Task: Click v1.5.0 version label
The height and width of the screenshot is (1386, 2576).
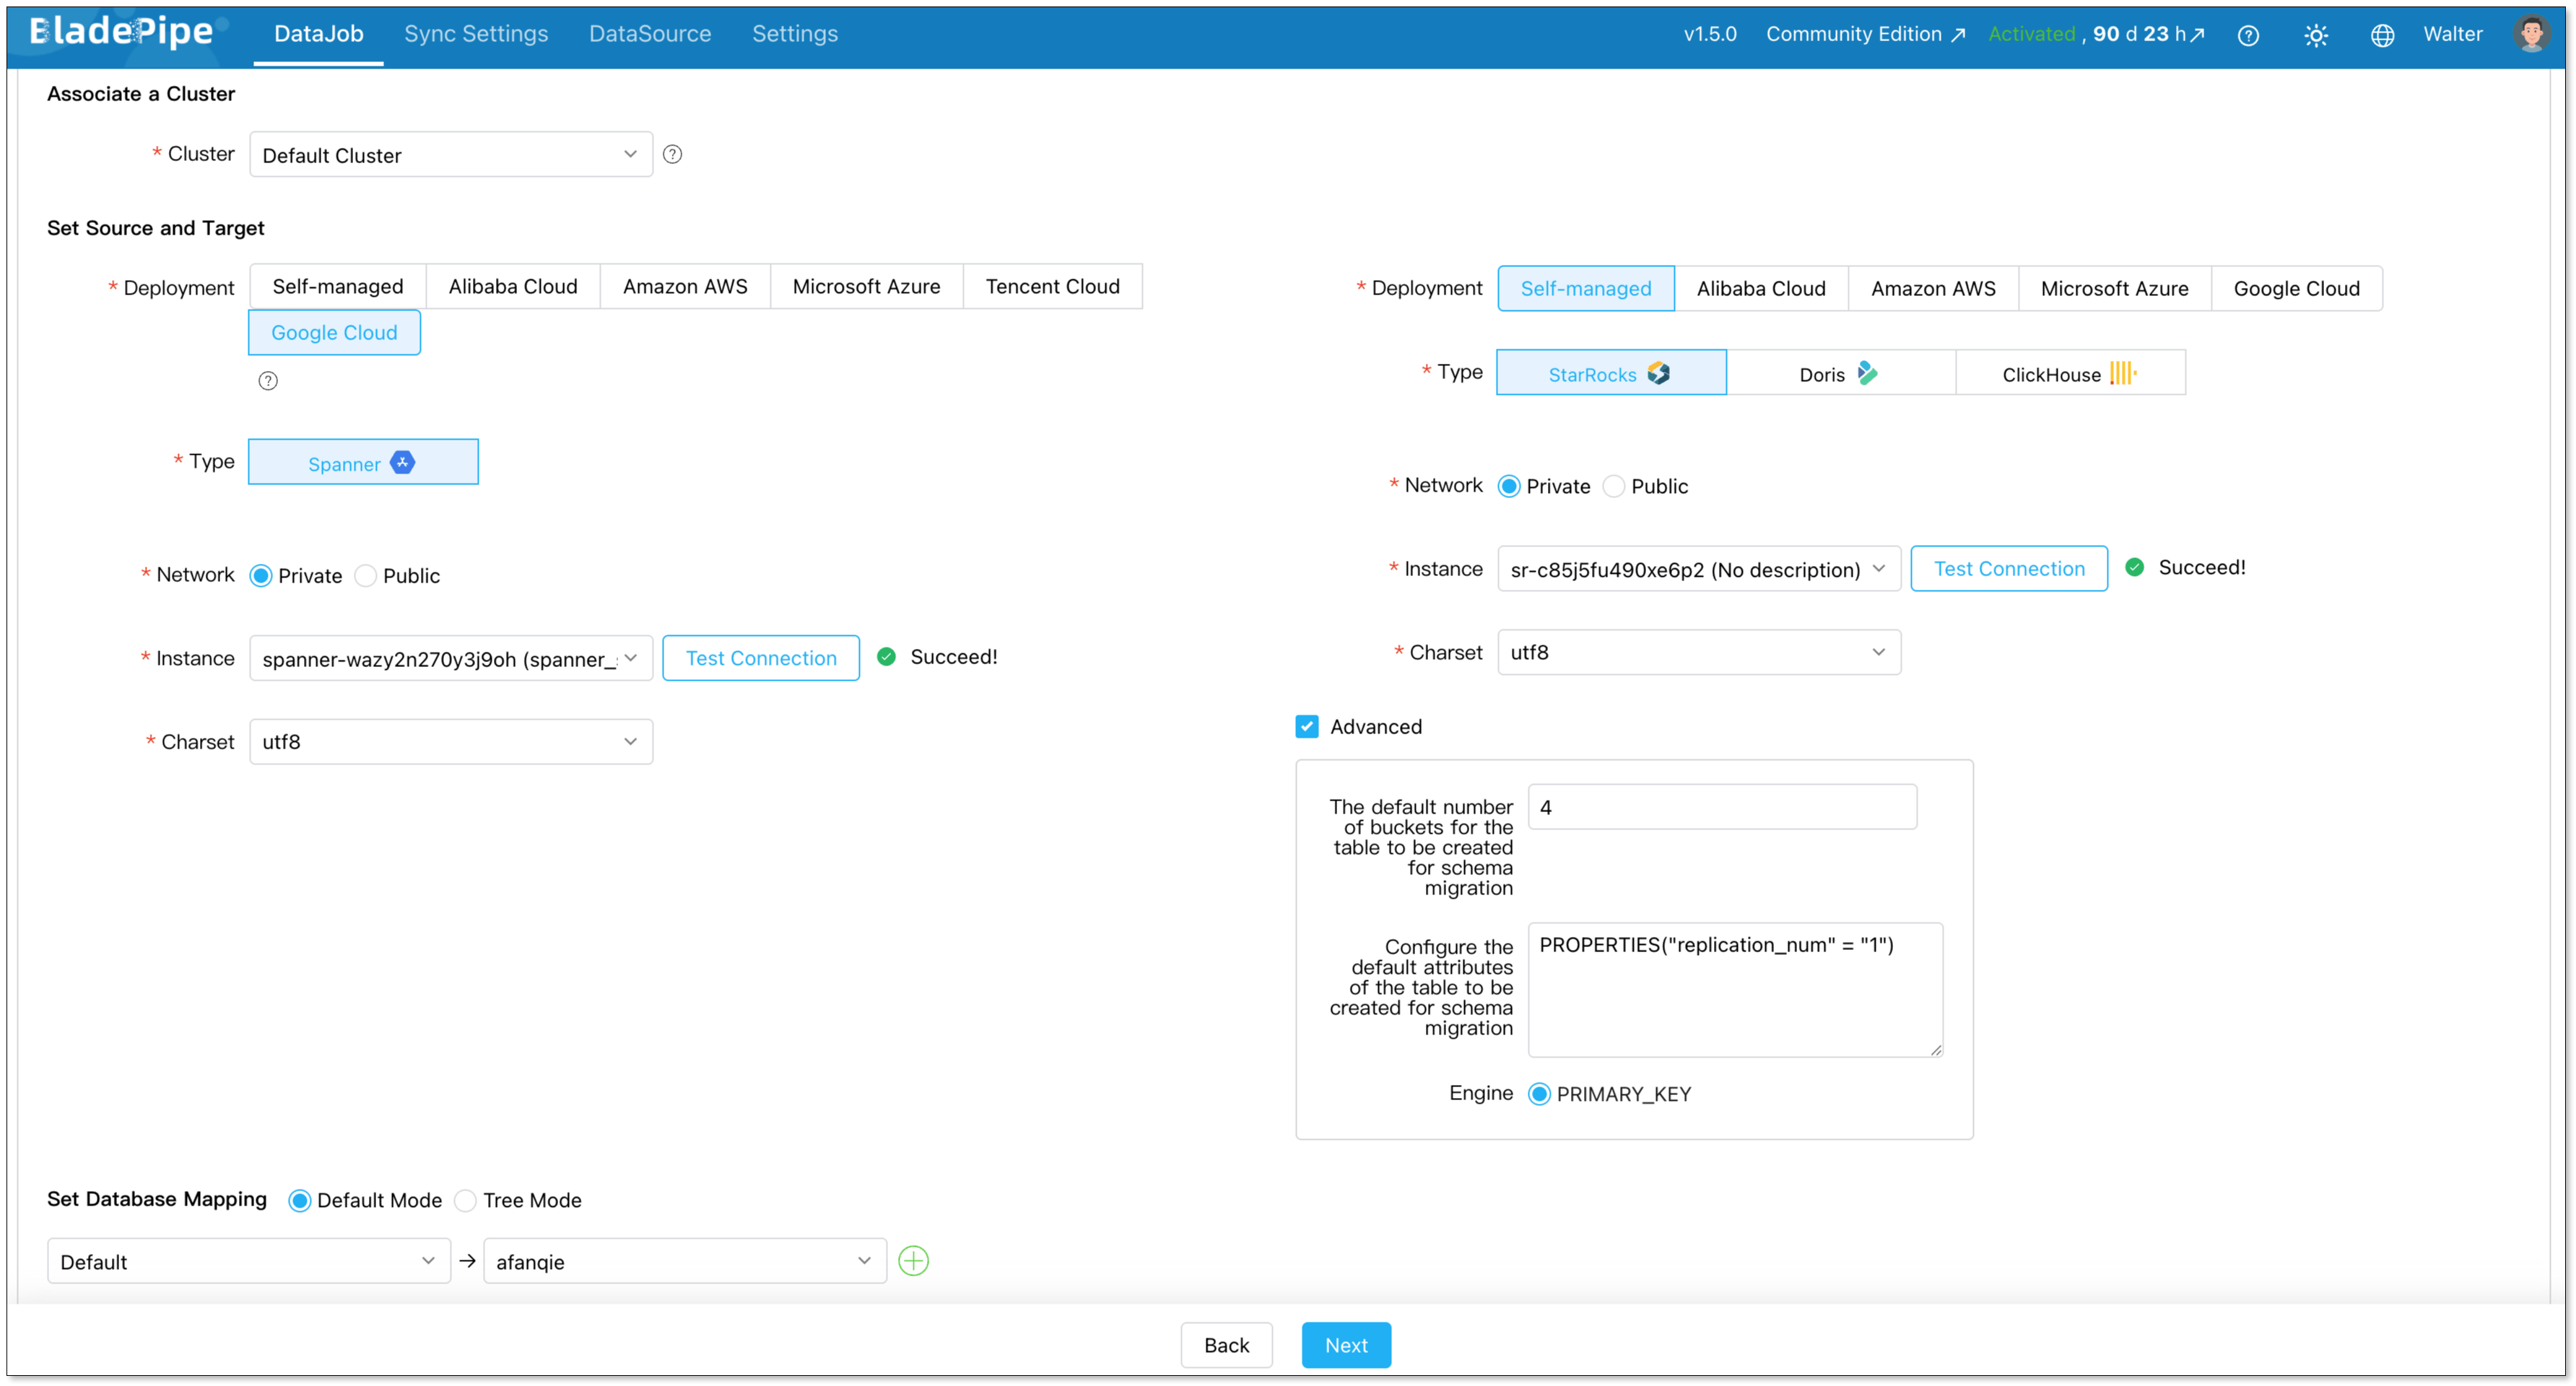Action: pos(1710,34)
